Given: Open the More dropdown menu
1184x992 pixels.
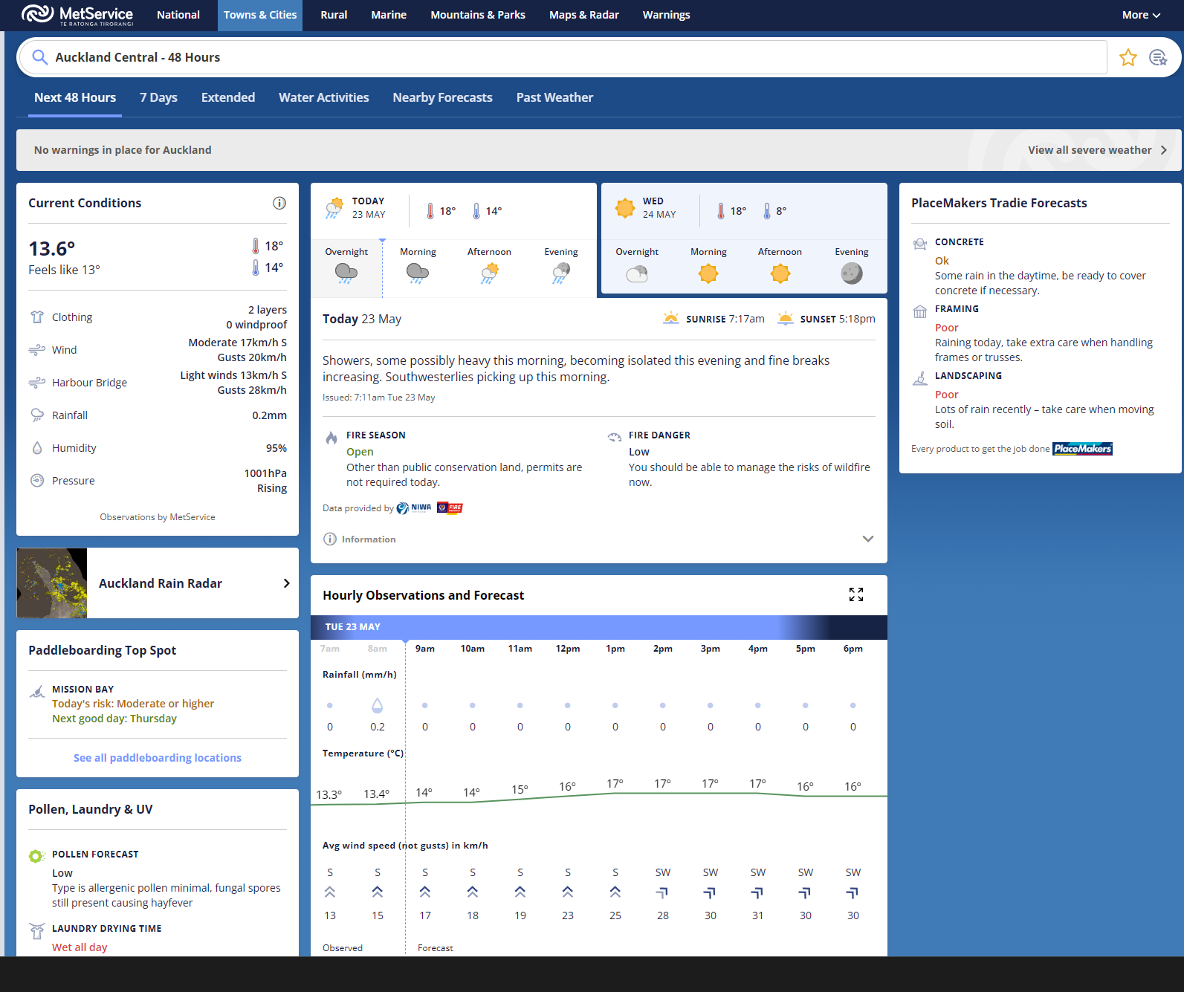Looking at the screenshot, I should coord(1140,15).
